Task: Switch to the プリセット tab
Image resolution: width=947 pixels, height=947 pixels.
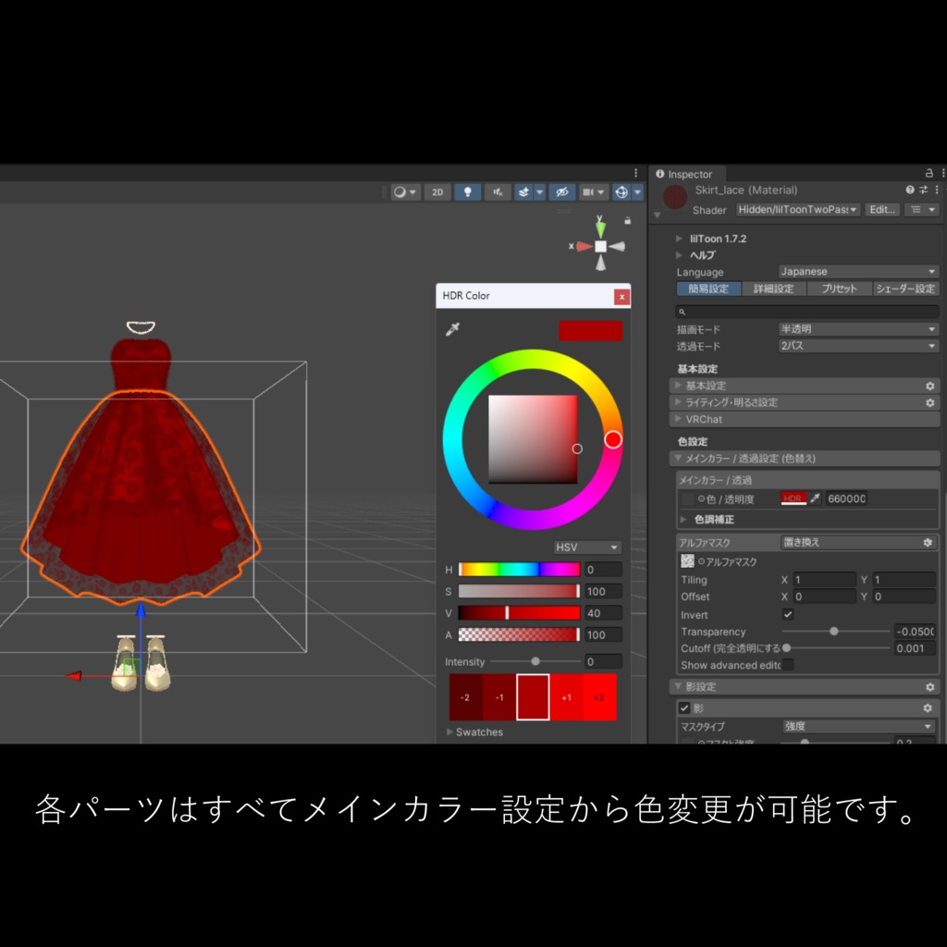Action: pos(839,289)
